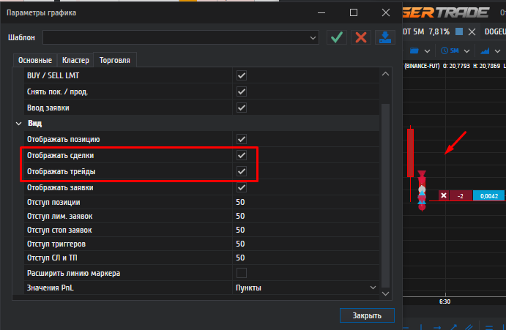Image resolution: width=506 pixels, height=330 pixels.
Task: Select the horizontal arrow drawing tool
Action: click(x=437, y=327)
